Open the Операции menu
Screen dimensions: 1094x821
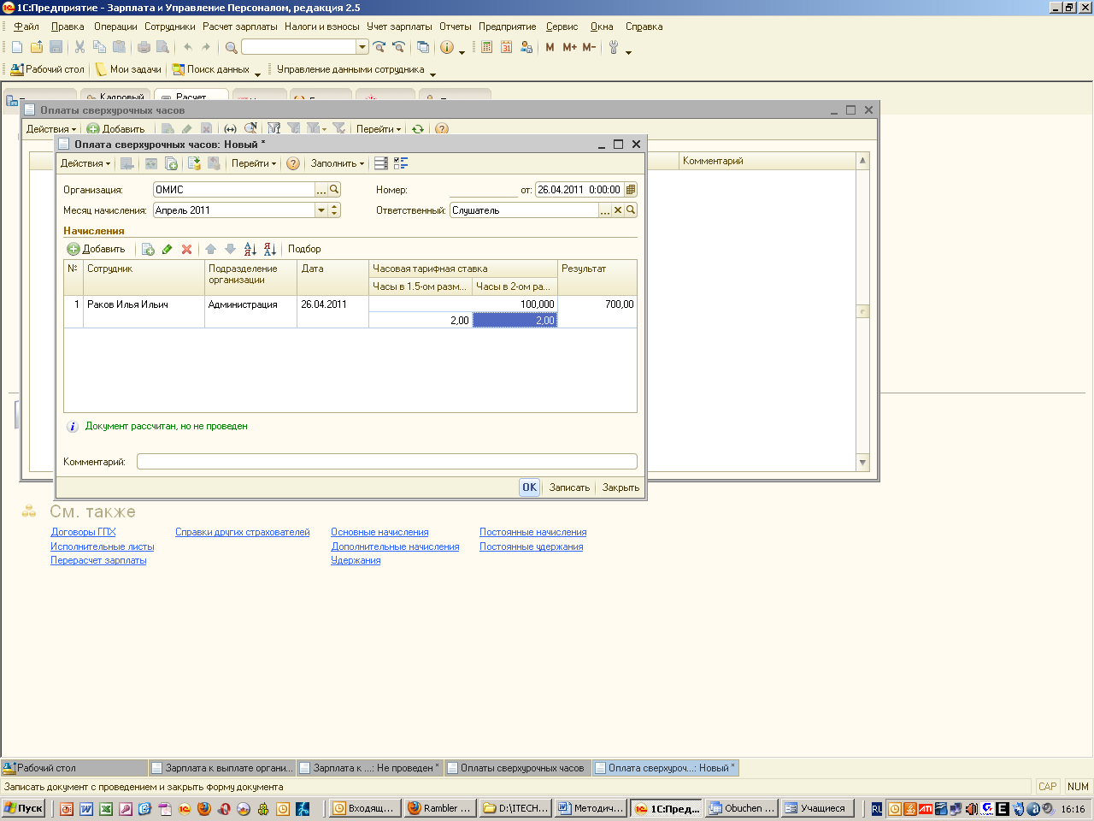tap(115, 27)
